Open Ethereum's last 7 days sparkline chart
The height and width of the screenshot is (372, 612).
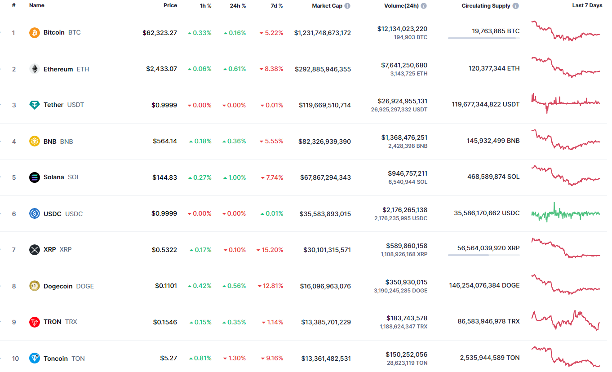pos(566,67)
